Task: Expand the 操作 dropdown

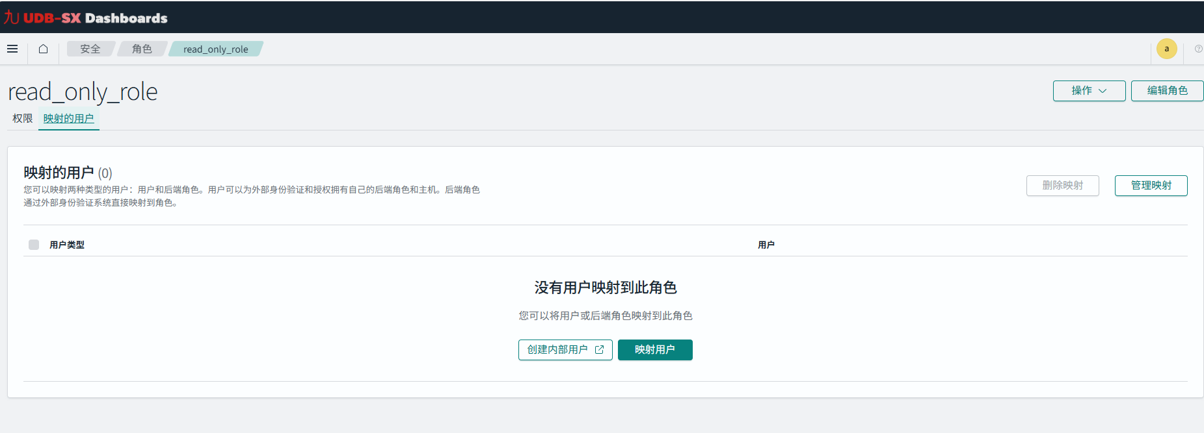Action: [1089, 91]
